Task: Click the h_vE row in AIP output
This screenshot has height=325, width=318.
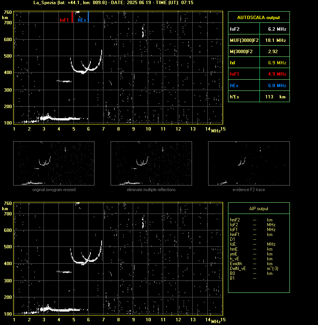Action: (251, 259)
